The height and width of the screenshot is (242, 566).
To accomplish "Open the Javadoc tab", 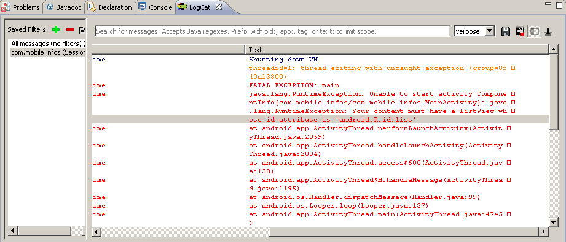I will point(65,7).
